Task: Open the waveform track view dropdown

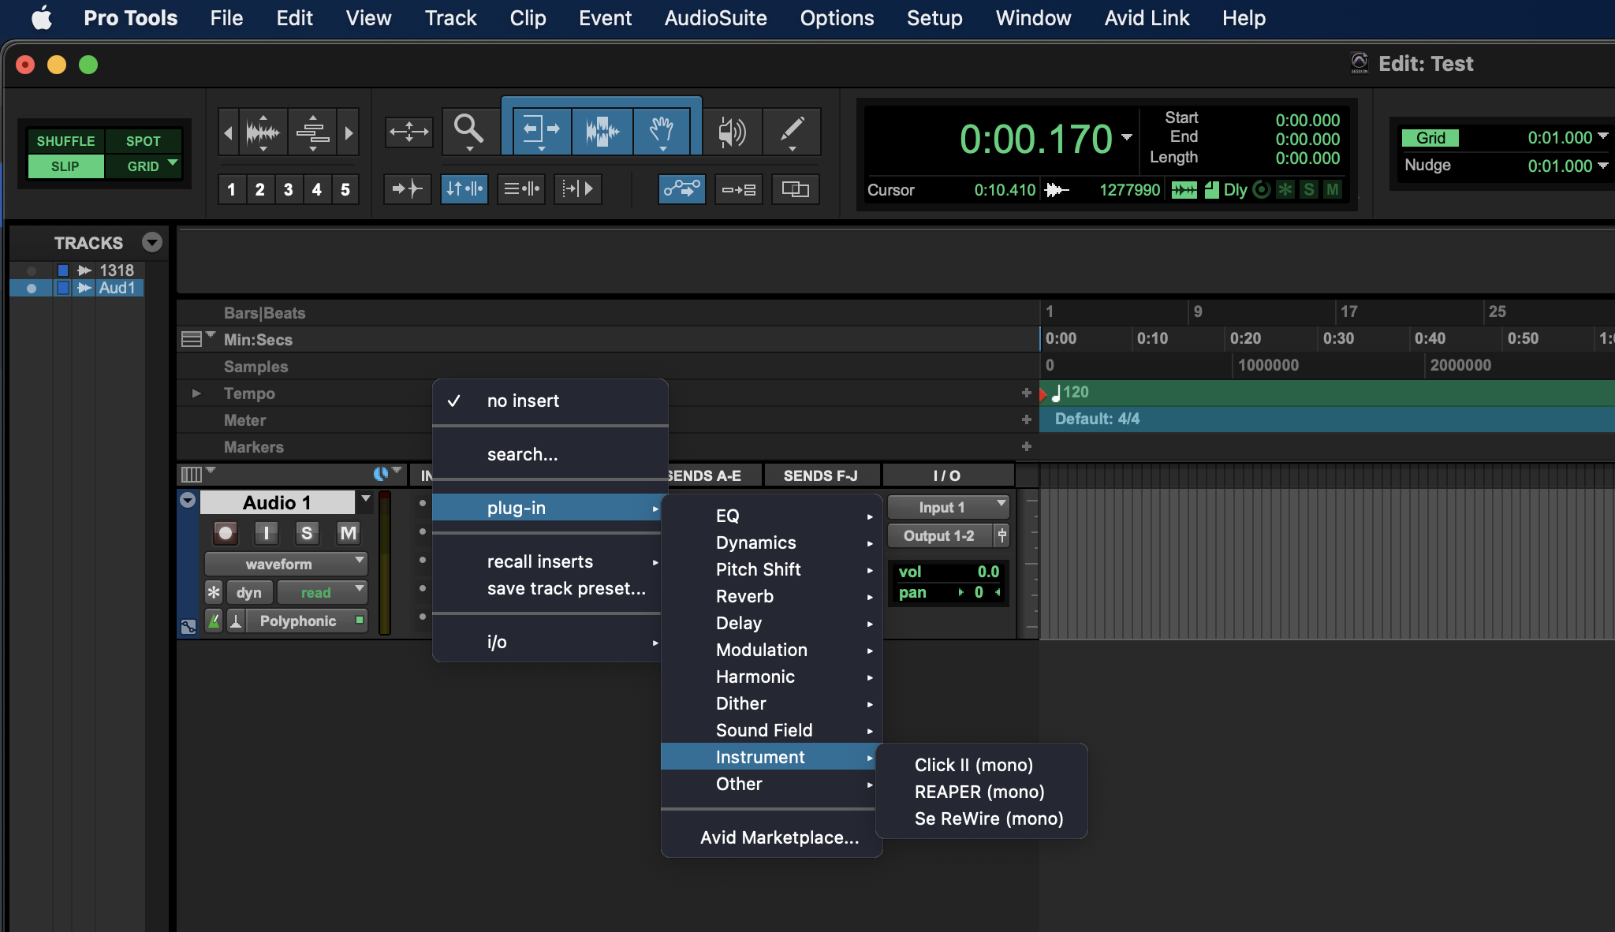Action: tap(285, 564)
